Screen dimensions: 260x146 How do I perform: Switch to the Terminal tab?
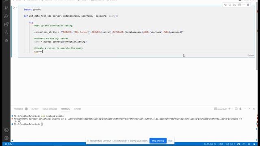[x=65, y=109]
